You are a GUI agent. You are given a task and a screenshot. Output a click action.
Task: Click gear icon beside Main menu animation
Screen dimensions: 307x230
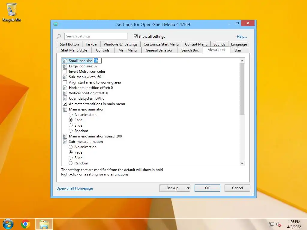coord(65,109)
